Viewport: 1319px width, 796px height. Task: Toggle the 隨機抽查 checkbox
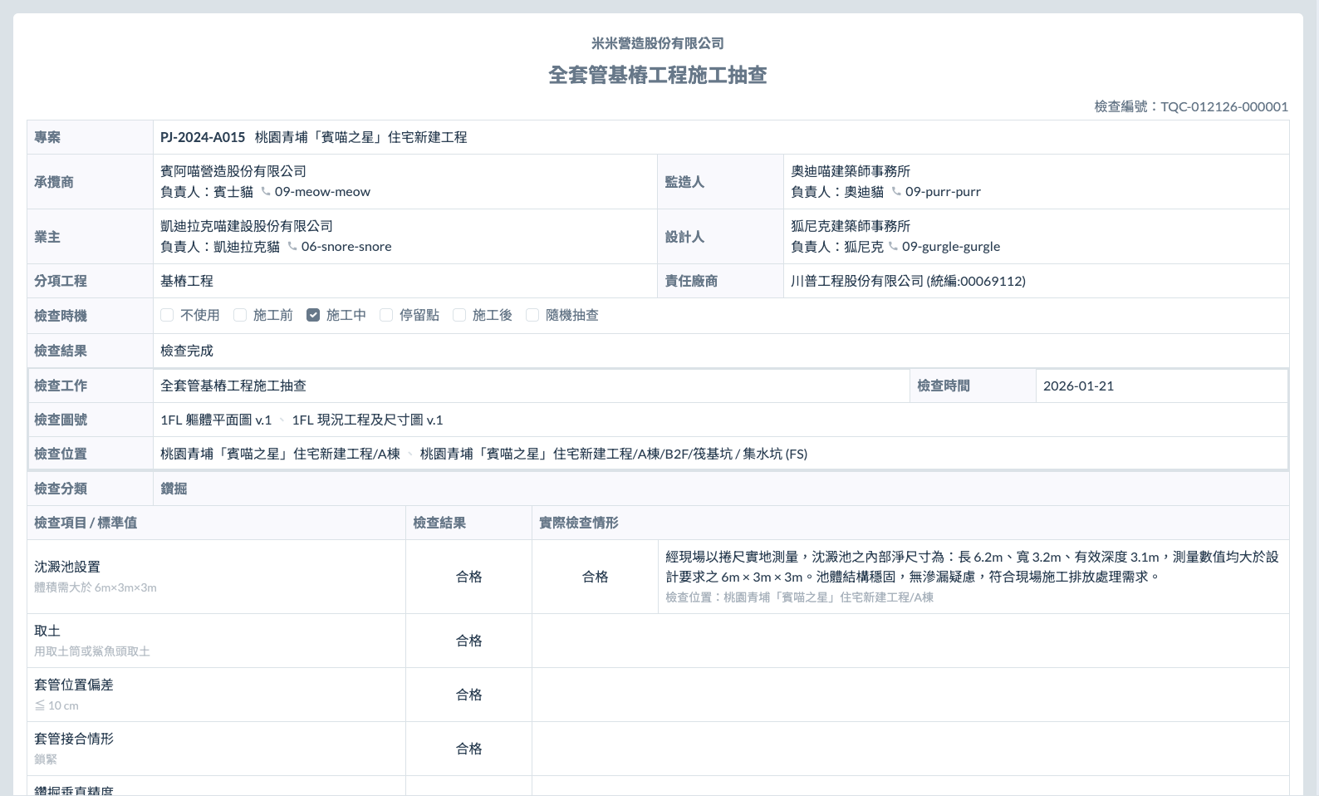(532, 315)
